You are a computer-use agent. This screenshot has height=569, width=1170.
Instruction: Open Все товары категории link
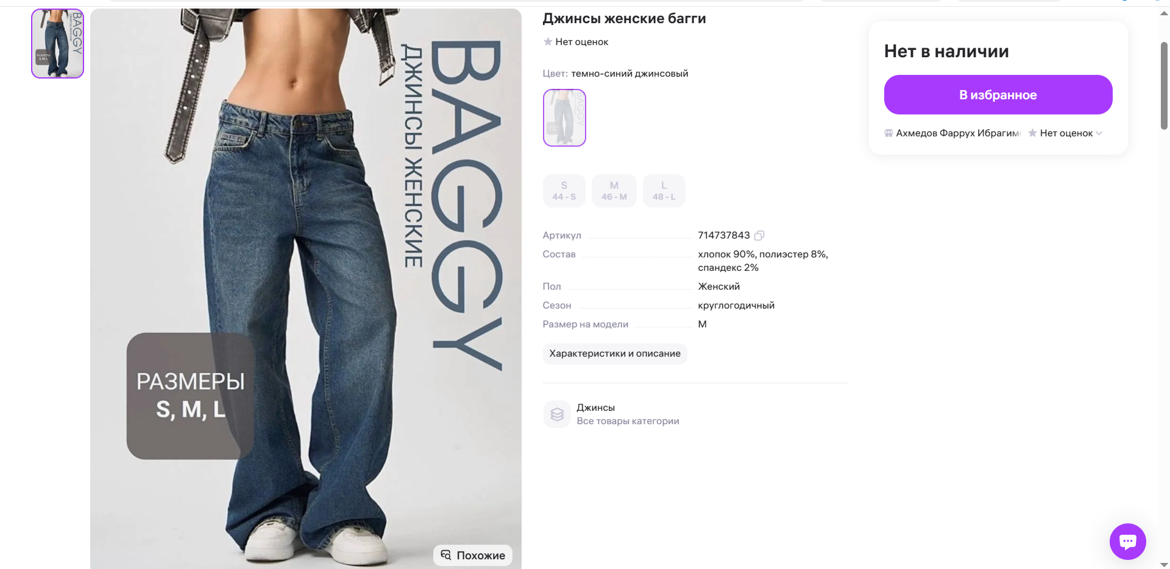(628, 421)
